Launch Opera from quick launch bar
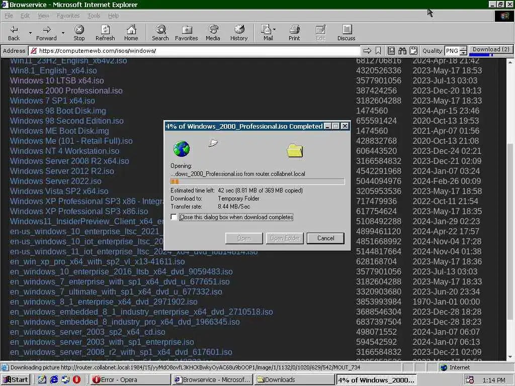515x386 pixels. click(x=76, y=379)
